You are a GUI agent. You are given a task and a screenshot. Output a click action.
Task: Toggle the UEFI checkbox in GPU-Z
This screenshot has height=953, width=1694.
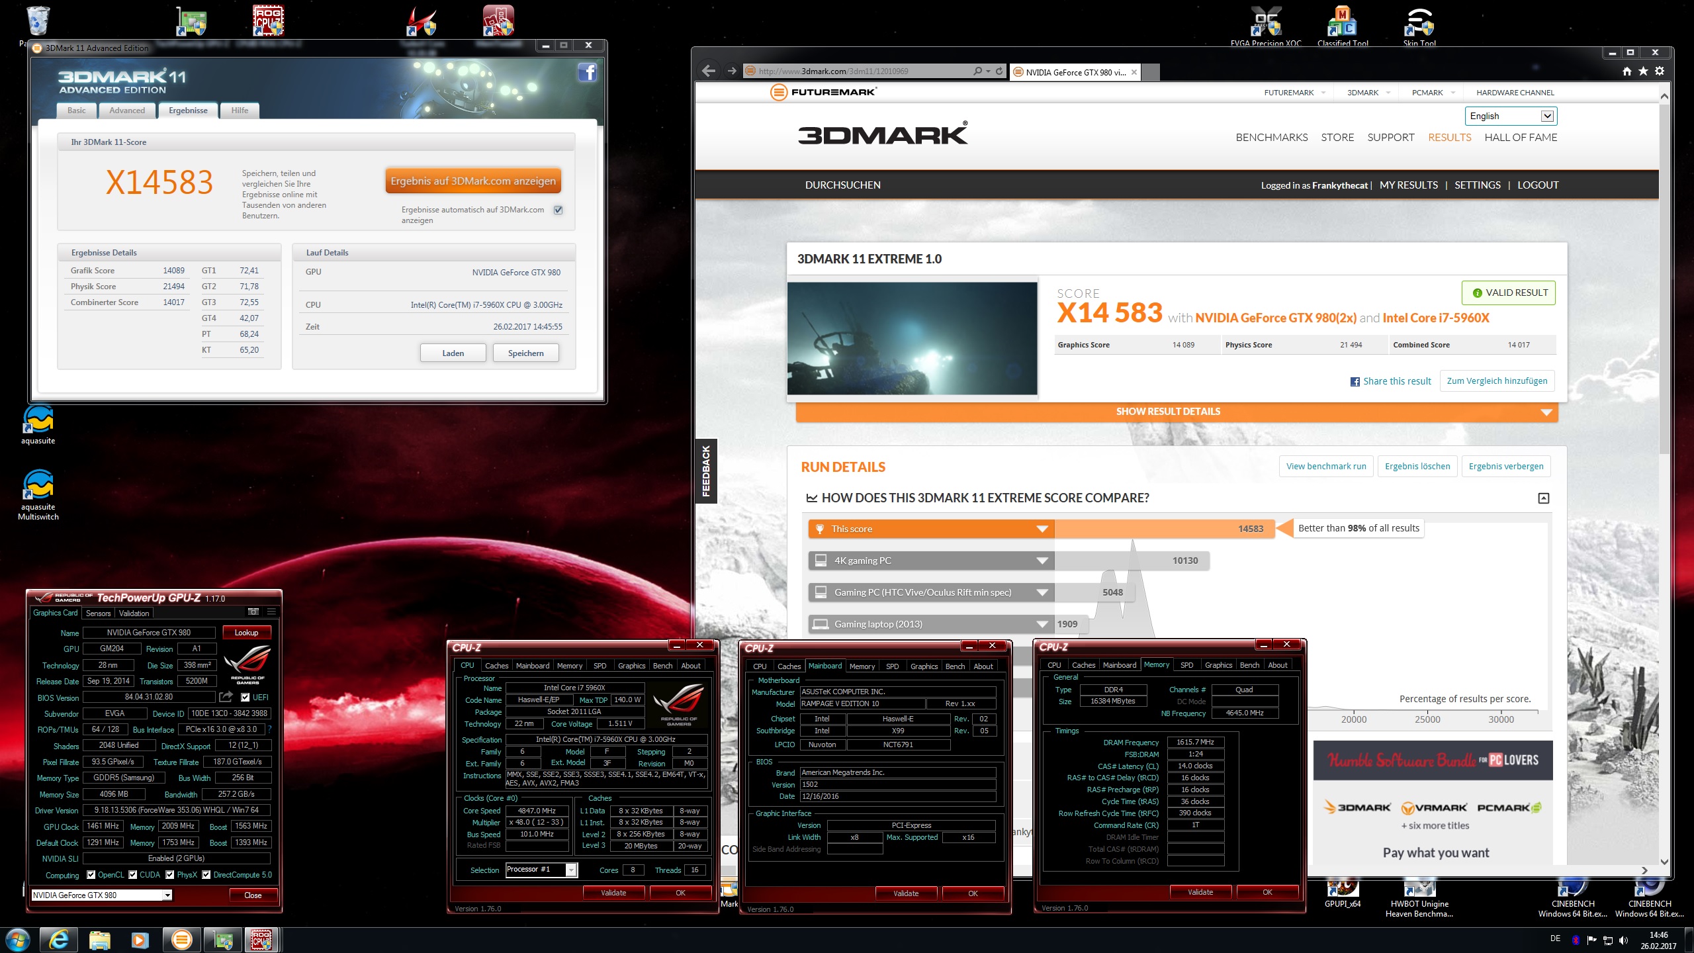(245, 697)
